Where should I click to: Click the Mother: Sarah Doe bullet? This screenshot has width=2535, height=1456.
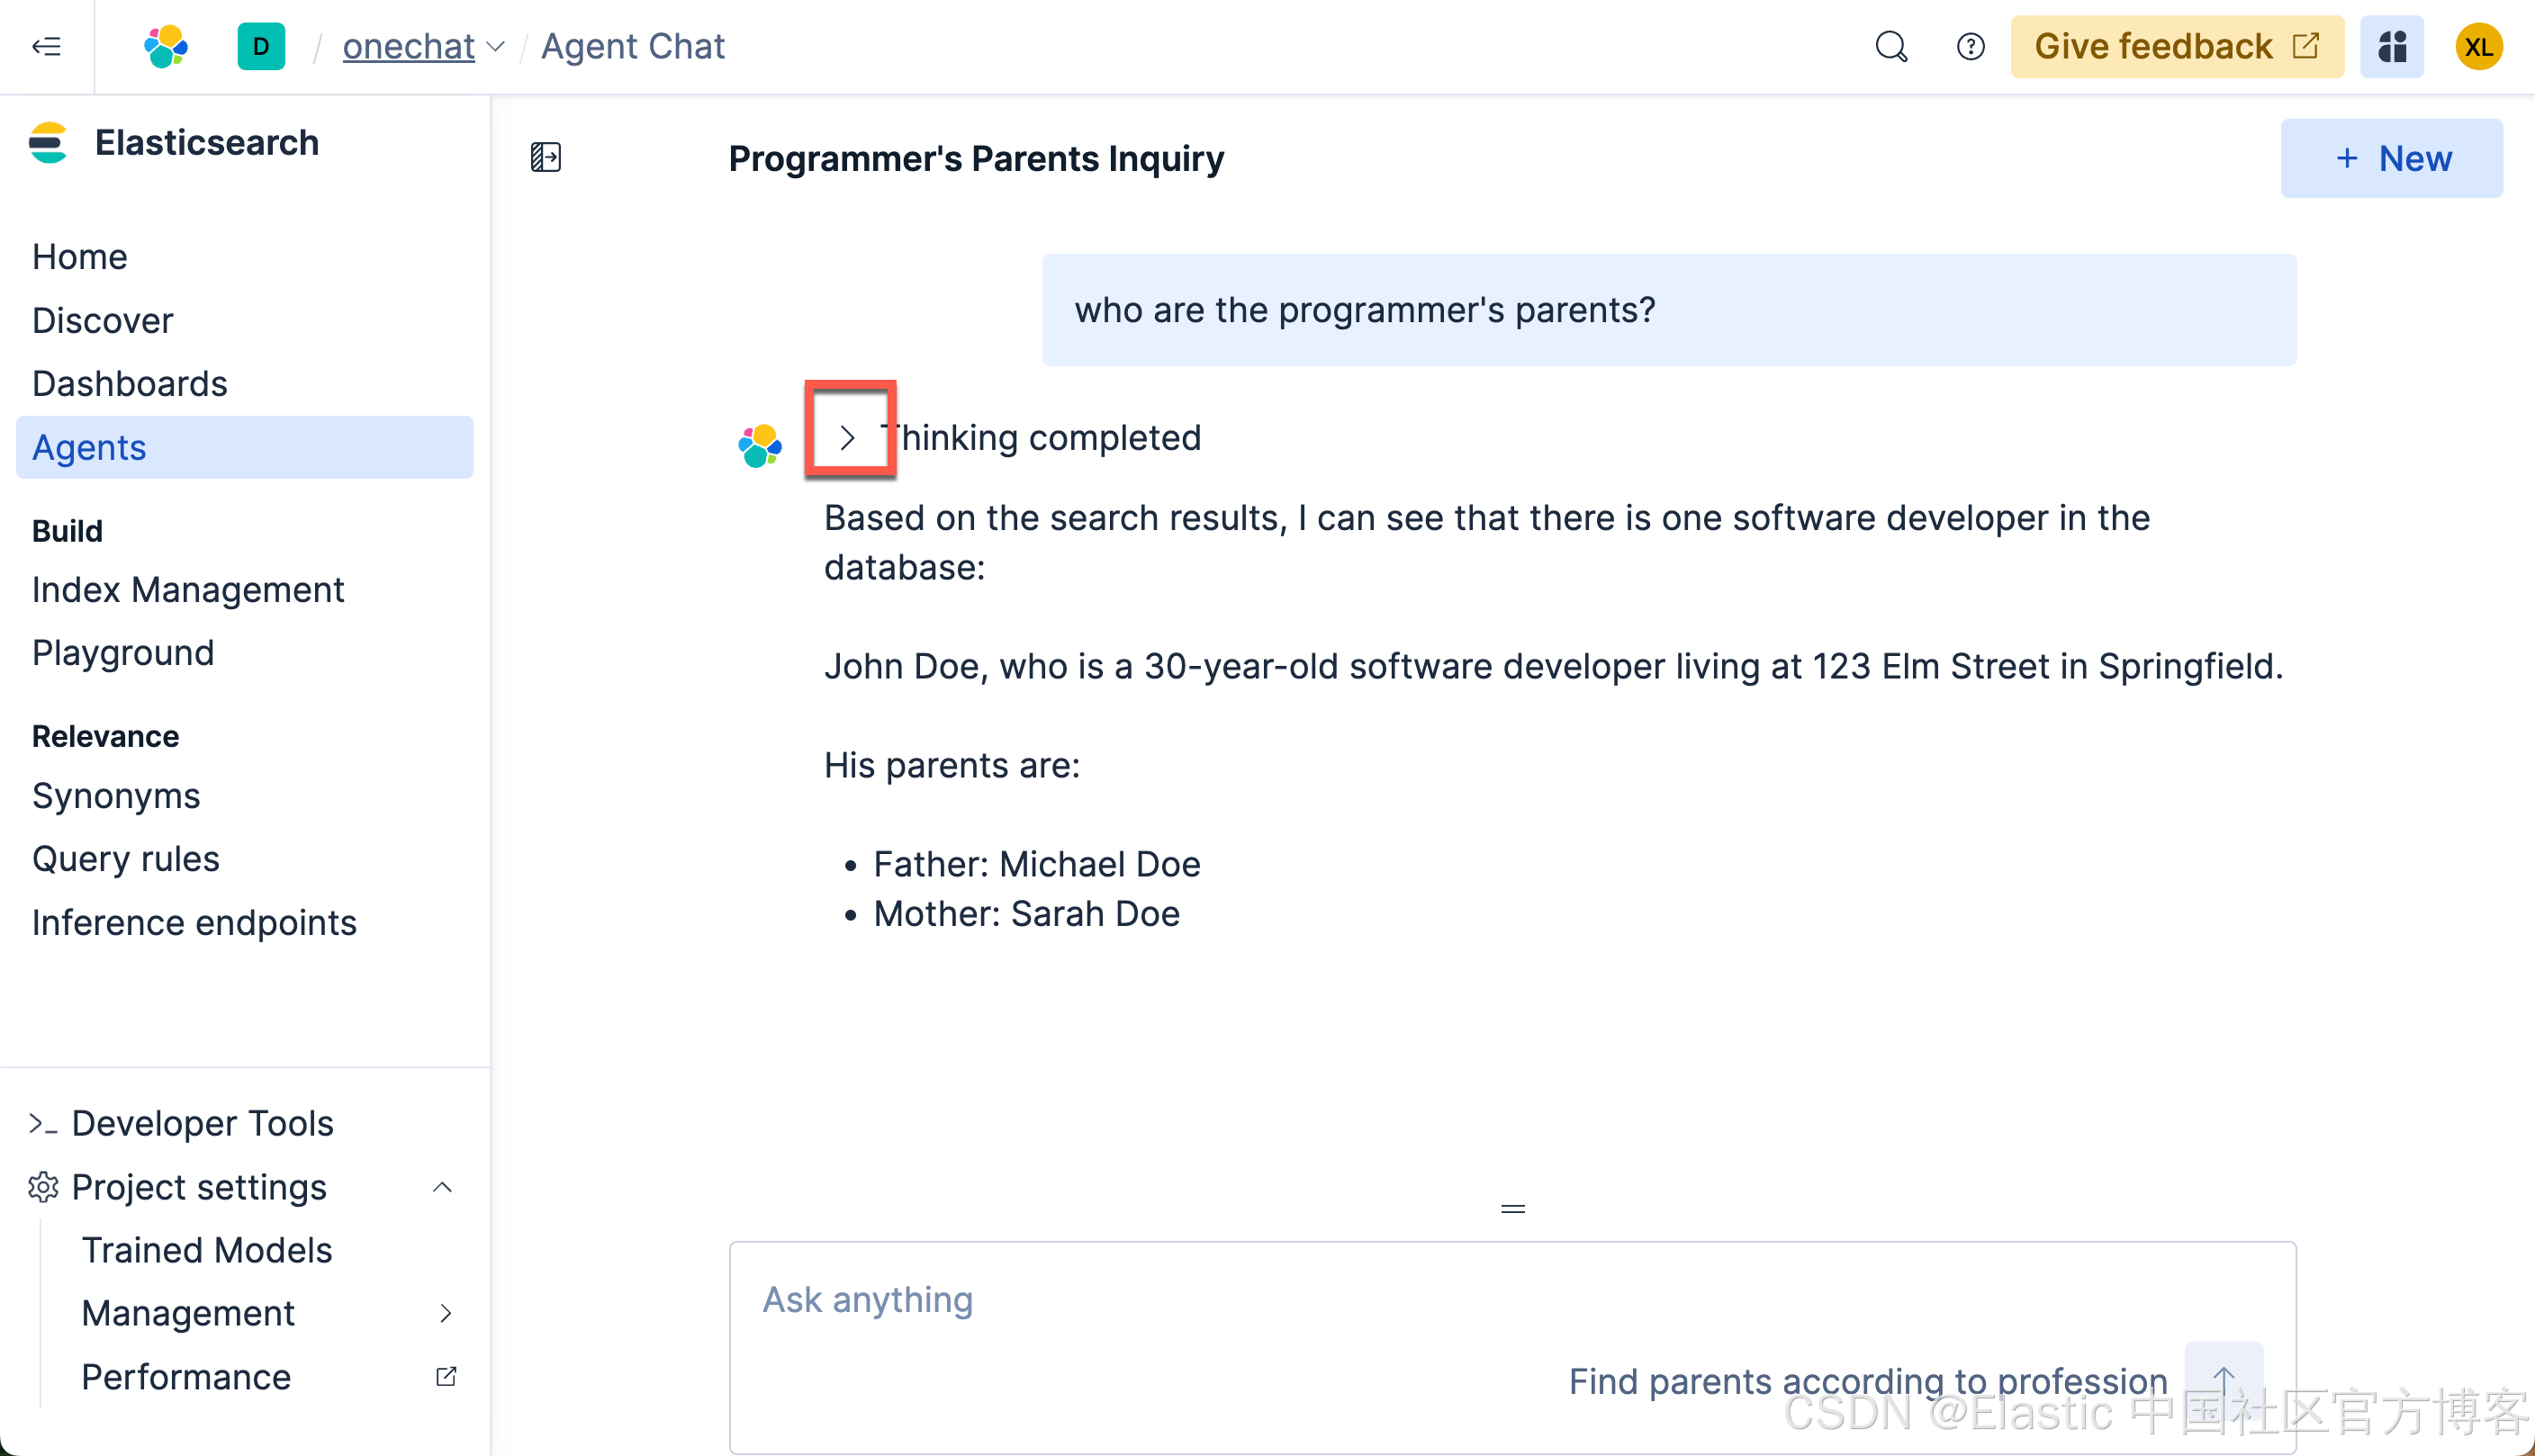pos(1026,914)
